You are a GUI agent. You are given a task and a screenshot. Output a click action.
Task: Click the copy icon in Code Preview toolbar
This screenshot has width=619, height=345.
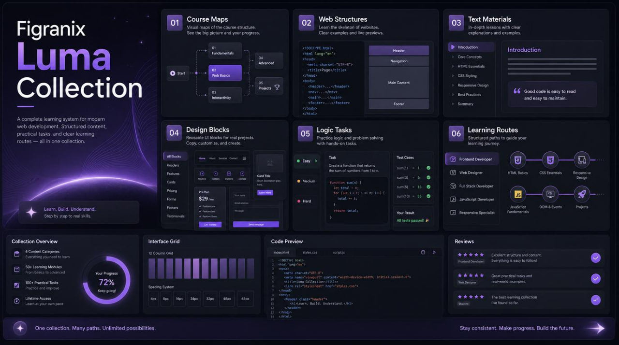(x=423, y=252)
